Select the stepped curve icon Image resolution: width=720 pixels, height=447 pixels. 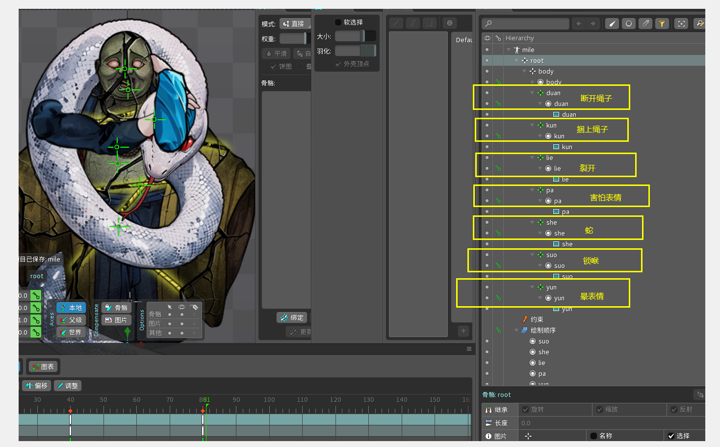pos(430,23)
